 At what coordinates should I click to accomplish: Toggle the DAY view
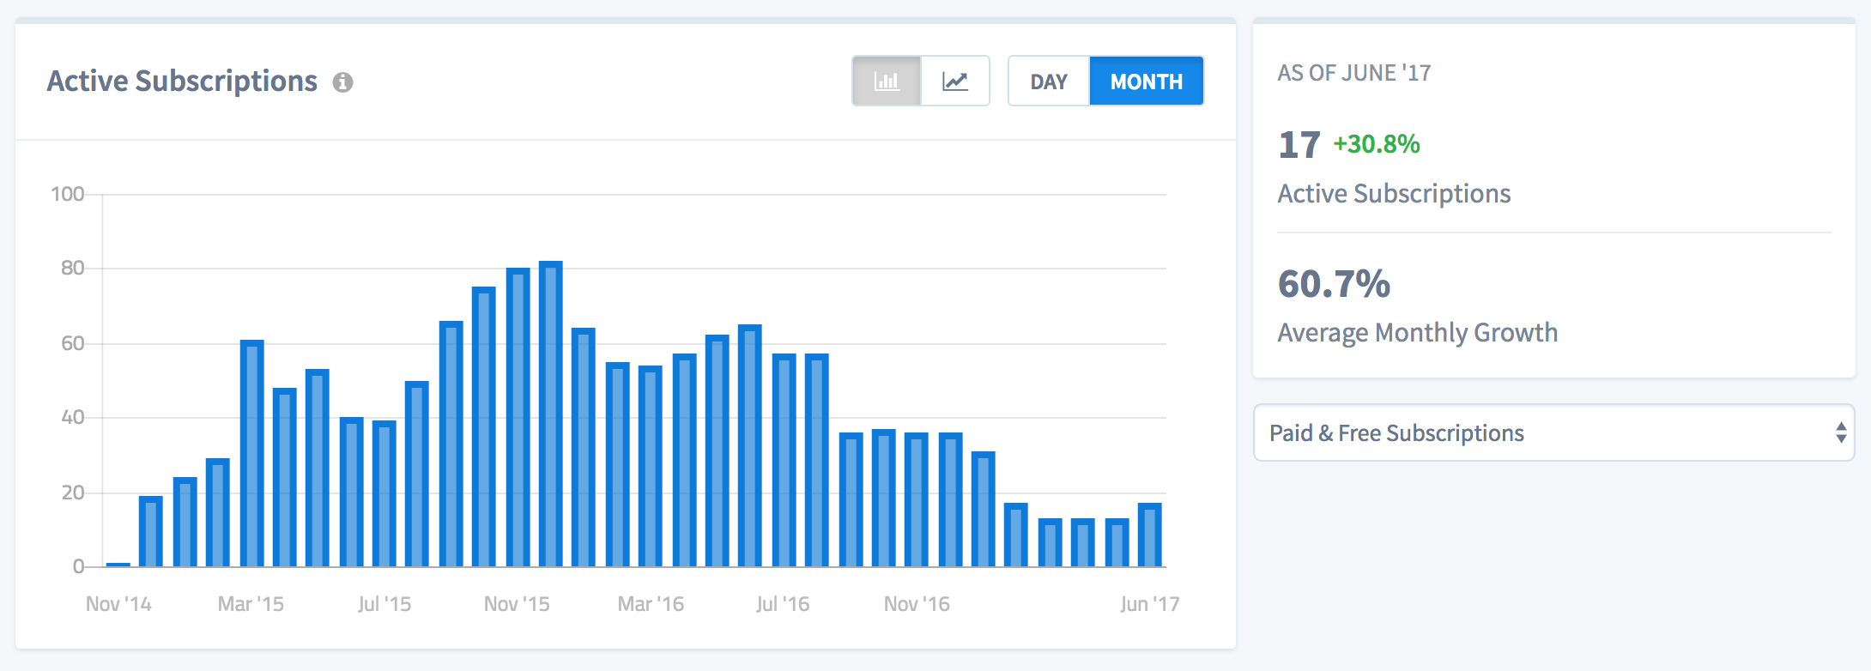pyautogui.click(x=1049, y=82)
